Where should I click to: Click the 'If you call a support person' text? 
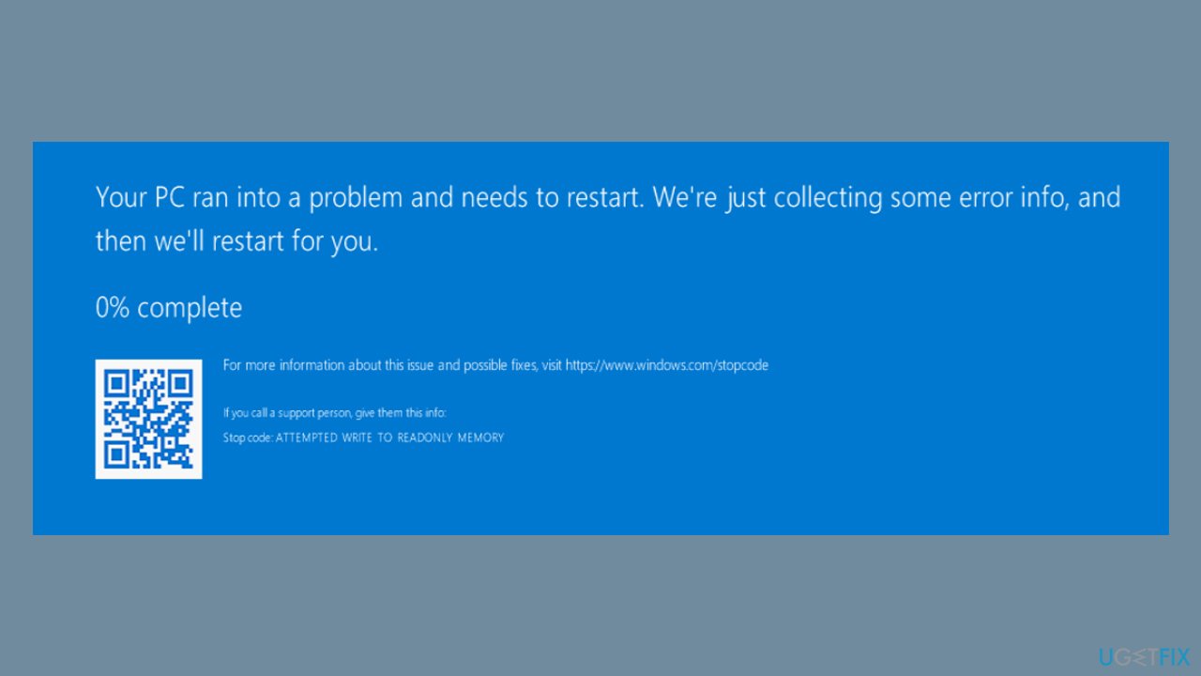[x=334, y=411]
